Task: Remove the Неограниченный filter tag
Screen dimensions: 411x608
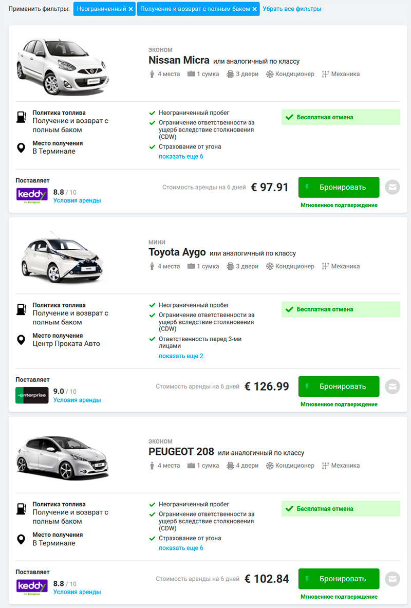Action: [131, 9]
